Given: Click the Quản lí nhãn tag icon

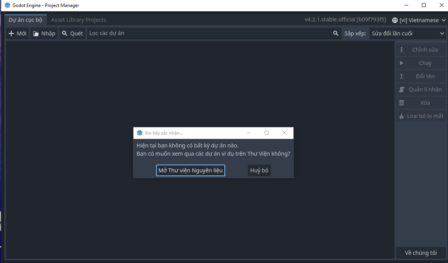Looking at the screenshot, I should pos(401,89).
